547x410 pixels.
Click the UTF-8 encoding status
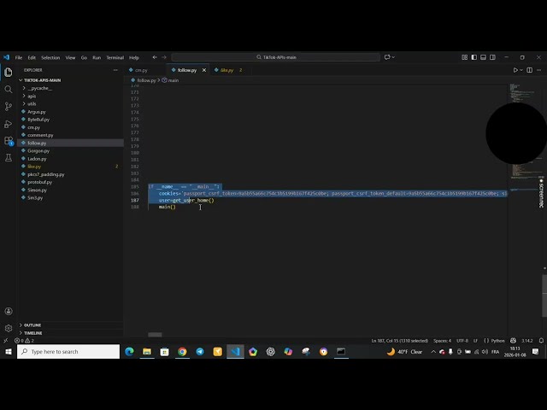tap(462, 341)
